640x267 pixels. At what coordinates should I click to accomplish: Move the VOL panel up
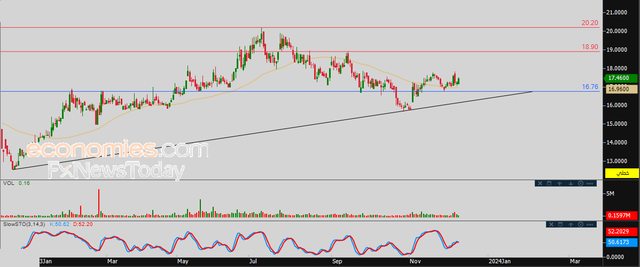point(559,183)
